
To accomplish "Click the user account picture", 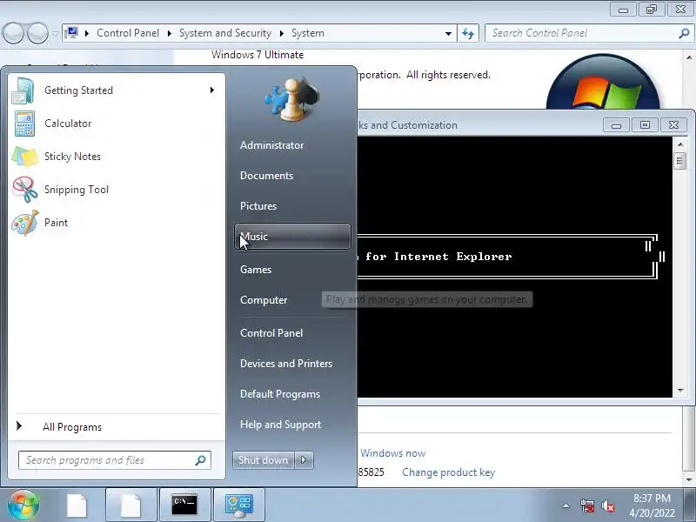I will click(292, 98).
